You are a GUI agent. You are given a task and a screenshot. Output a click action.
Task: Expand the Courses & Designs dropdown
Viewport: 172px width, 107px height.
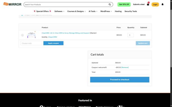click(x=76, y=11)
